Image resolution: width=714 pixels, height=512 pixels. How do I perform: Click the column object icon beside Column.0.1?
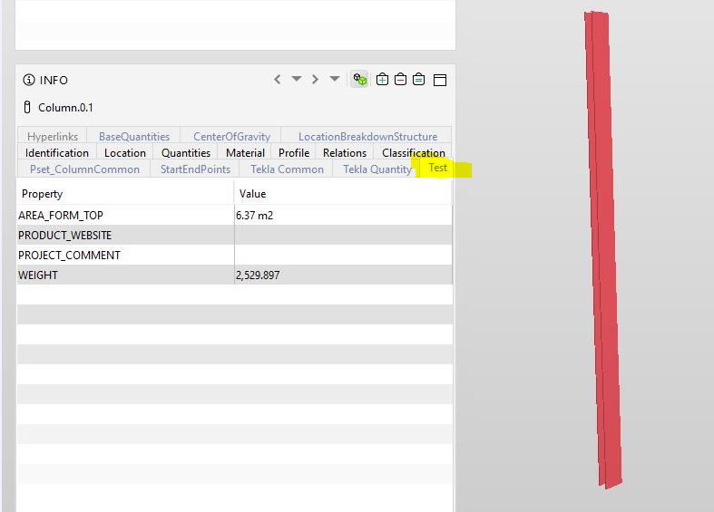coord(27,107)
